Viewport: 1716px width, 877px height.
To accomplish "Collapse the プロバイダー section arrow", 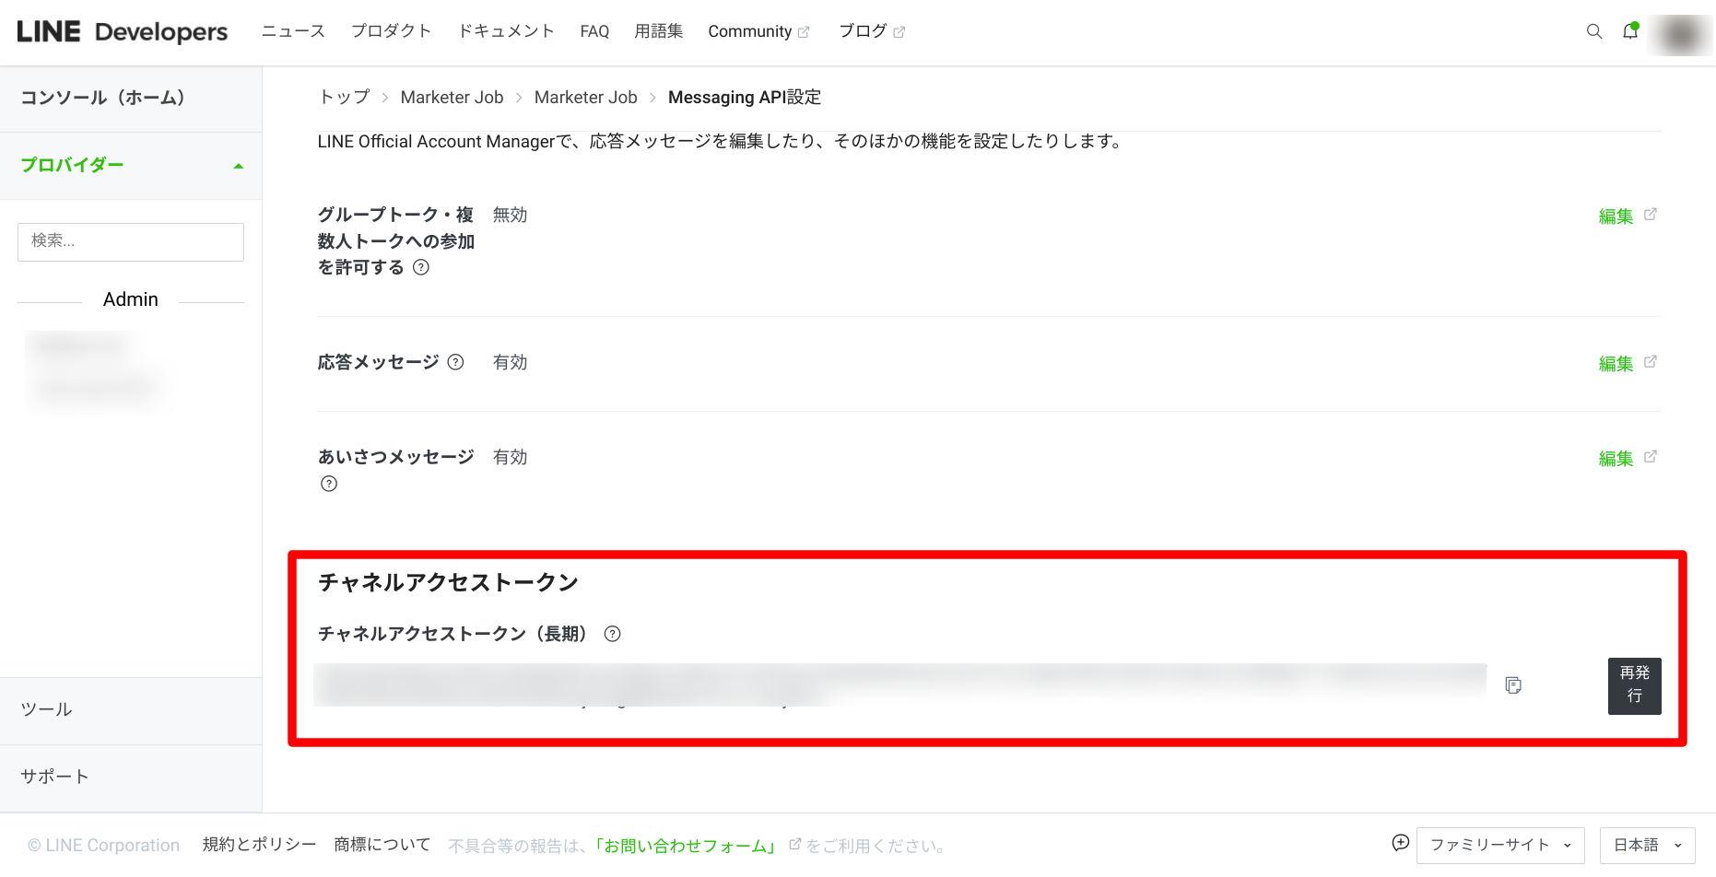I will [x=239, y=166].
